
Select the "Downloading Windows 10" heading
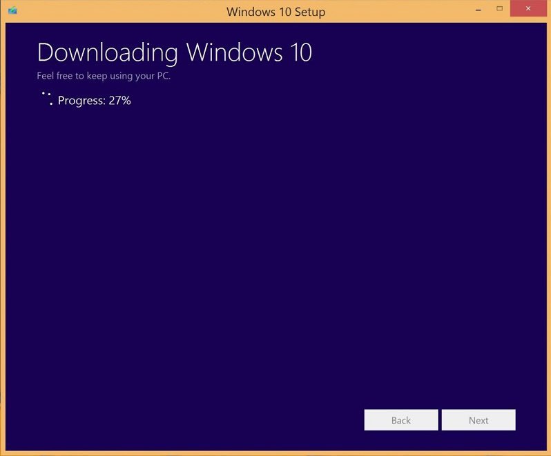tap(174, 52)
